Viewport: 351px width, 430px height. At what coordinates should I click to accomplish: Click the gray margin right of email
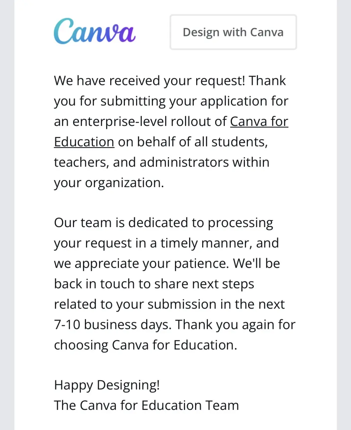point(344,215)
